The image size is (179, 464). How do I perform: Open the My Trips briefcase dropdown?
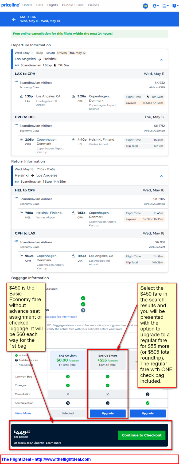(x=166, y=6)
